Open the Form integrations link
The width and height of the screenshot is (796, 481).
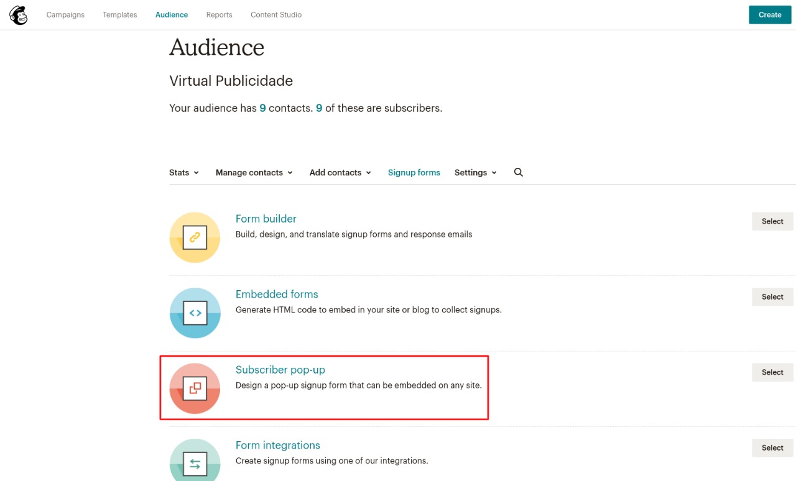(x=277, y=445)
